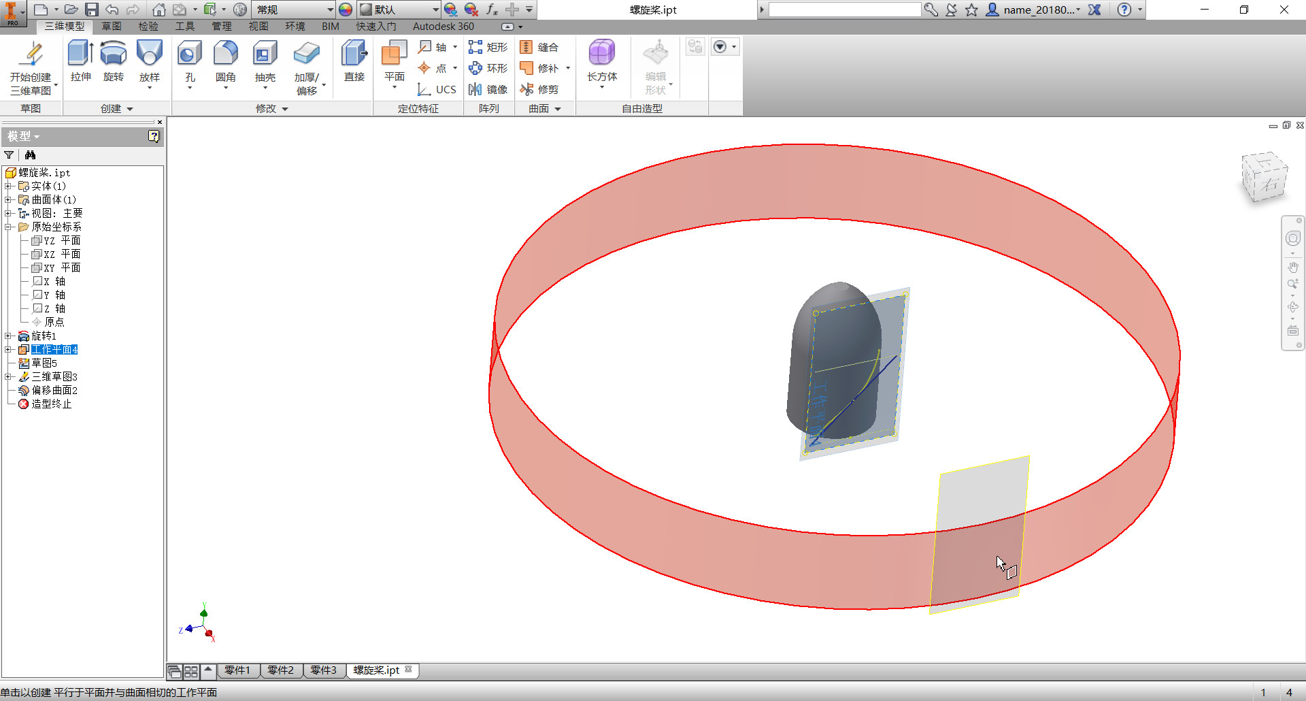
Task: Choose the 修剪 (Trim) surface tool
Action: tap(539, 89)
